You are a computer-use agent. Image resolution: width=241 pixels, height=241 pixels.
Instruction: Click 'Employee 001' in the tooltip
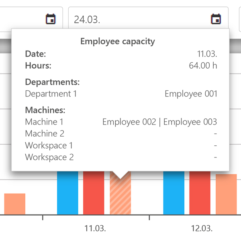[191, 94]
